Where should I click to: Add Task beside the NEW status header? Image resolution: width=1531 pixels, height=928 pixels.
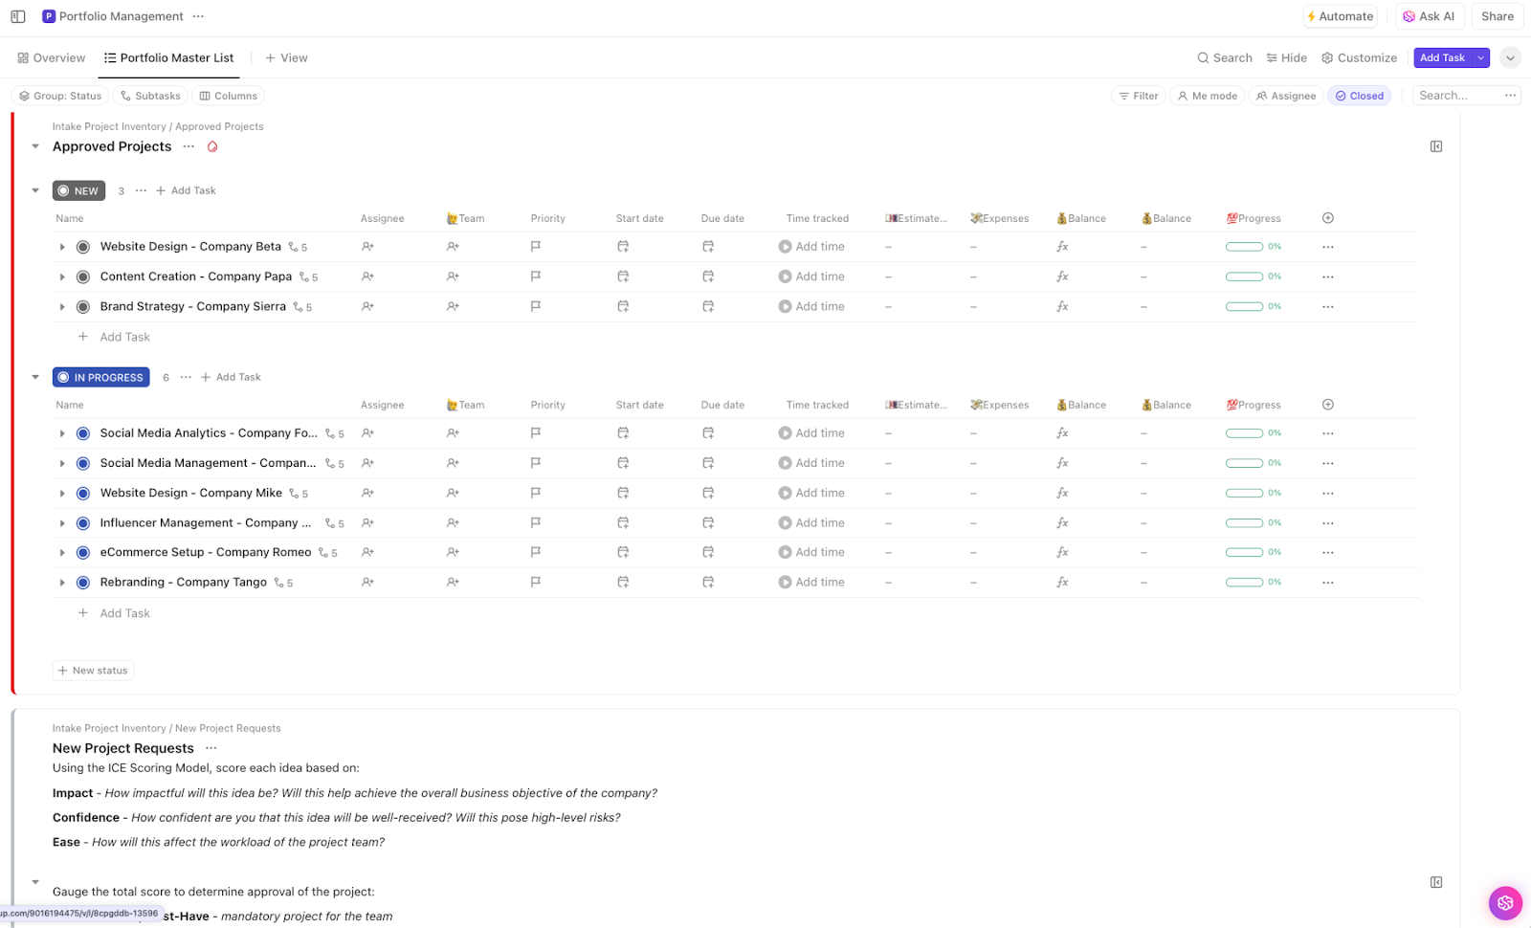[x=186, y=190]
